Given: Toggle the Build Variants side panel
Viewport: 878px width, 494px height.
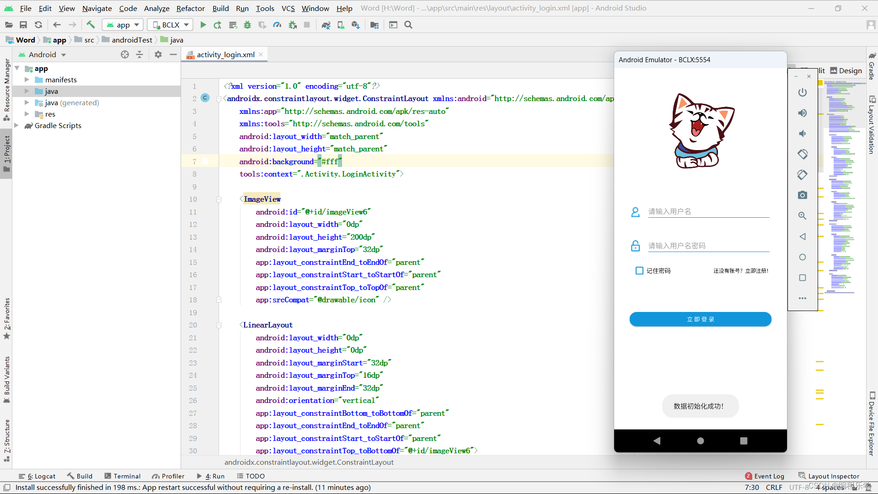Looking at the screenshot, I should 6,379.
